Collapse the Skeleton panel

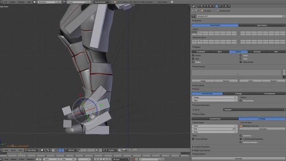coord(197,21)
